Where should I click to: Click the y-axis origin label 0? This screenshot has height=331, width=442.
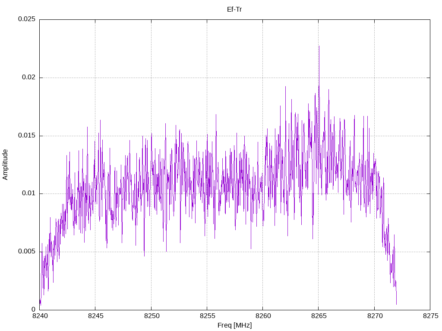(x=34, y=309)
